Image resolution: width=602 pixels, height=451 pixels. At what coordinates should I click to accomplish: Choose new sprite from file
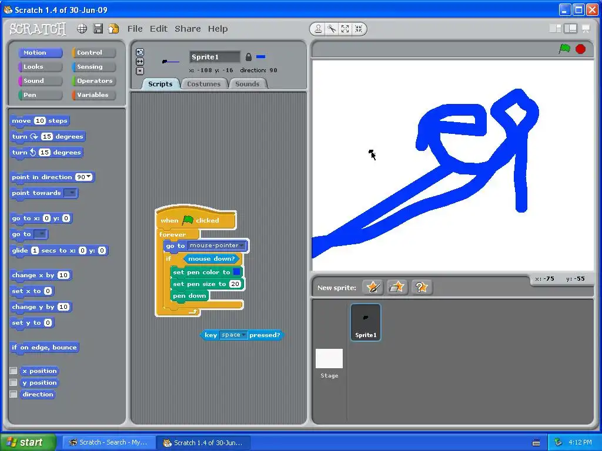[397, 287]
